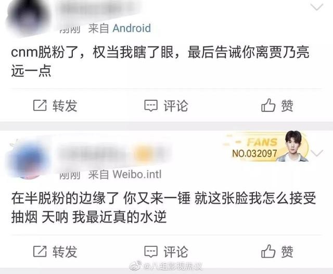Tap the comment bubble icon on first post
Screen dimensions: 333x274
click(151, 106)
